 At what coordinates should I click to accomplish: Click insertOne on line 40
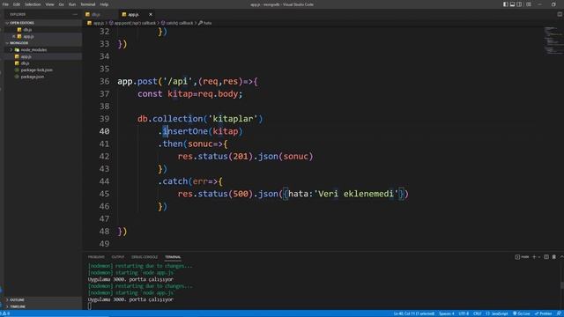[185, 131]
